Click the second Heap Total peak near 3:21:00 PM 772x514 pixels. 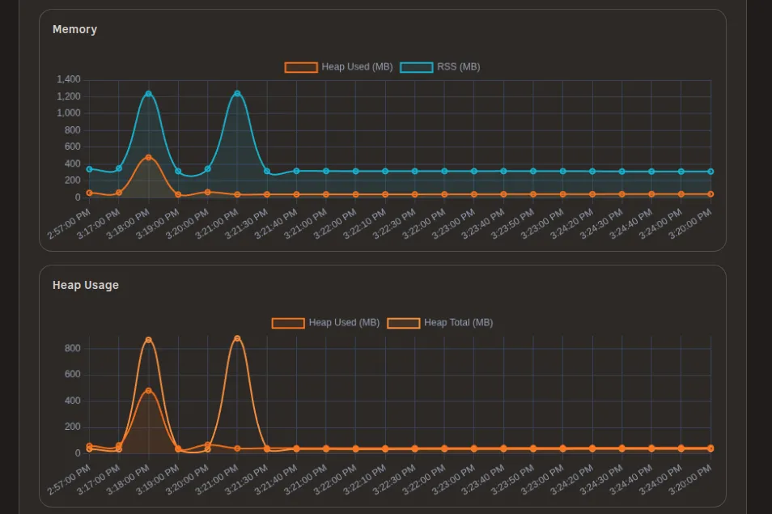point(237,338)
